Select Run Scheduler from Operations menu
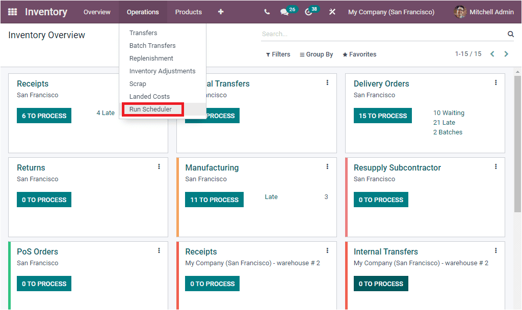This screenshot has height=310, width=522. pyautogui.click(x=152, y=109)
